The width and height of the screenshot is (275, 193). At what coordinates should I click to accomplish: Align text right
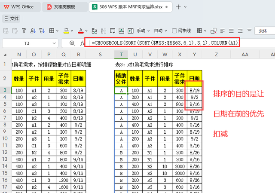(240, 31)
